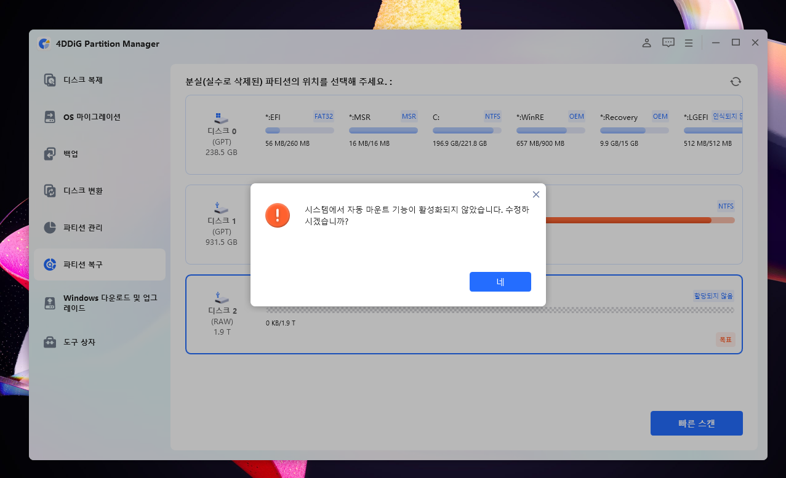Click the 빠른 스캔 button

pyautogui.click(x=697, y=423)
